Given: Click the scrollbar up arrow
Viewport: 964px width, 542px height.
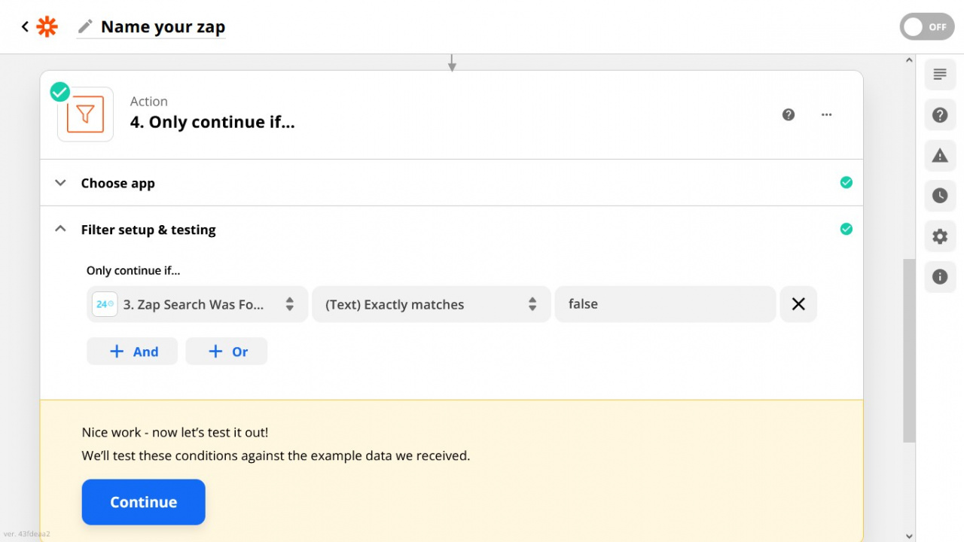Looking at the screenshot, I should (x=909, y=60).
